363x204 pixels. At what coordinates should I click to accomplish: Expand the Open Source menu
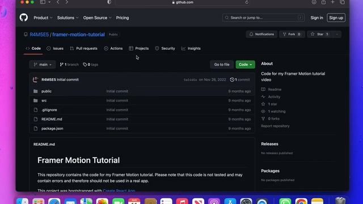(x=97, y=18)
